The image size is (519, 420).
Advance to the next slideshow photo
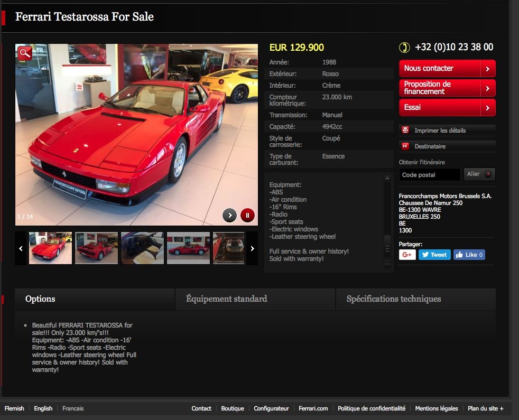(x=230, y=215)
